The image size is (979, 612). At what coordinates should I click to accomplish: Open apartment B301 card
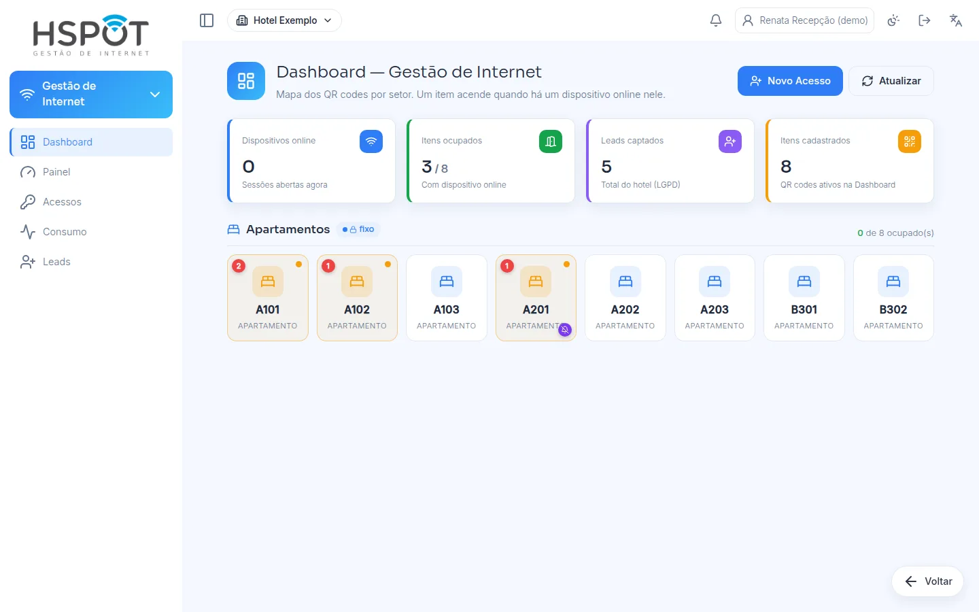pyautogui.click(x=804, y=298)
